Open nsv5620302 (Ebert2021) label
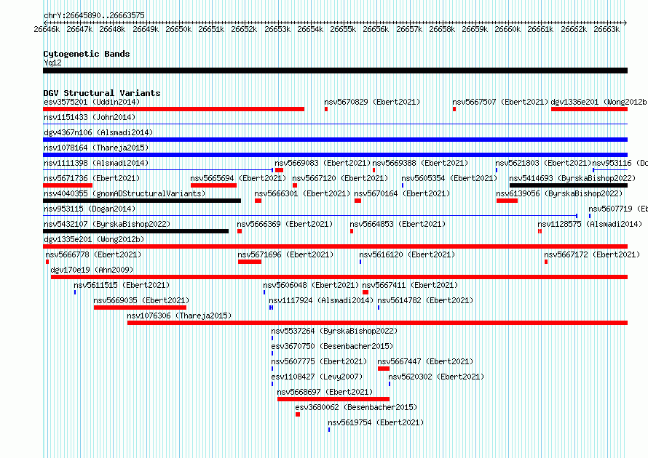This screenshot has height=458, width=648. click(x=436, y=377)
